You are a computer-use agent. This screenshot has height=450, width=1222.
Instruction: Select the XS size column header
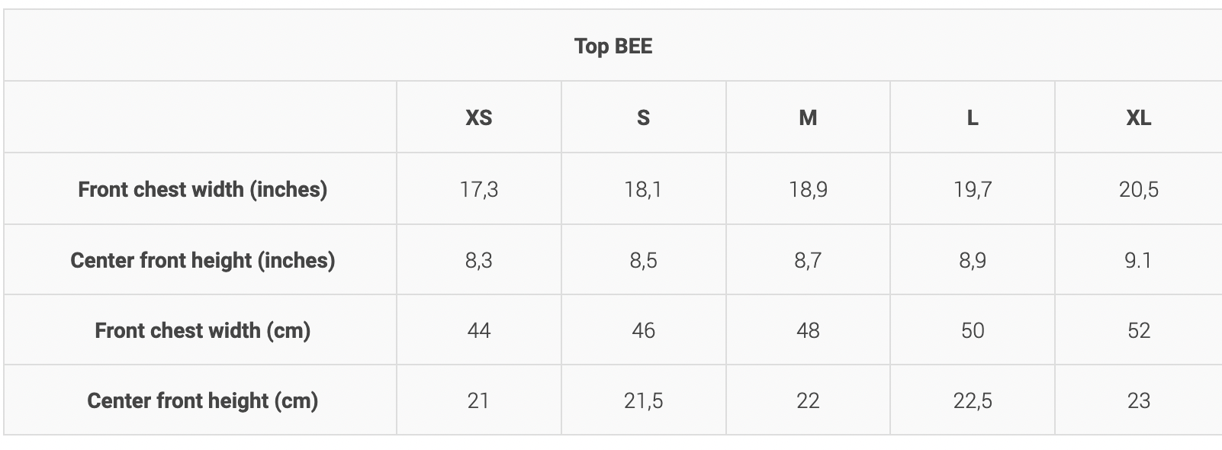pos(479,117)
